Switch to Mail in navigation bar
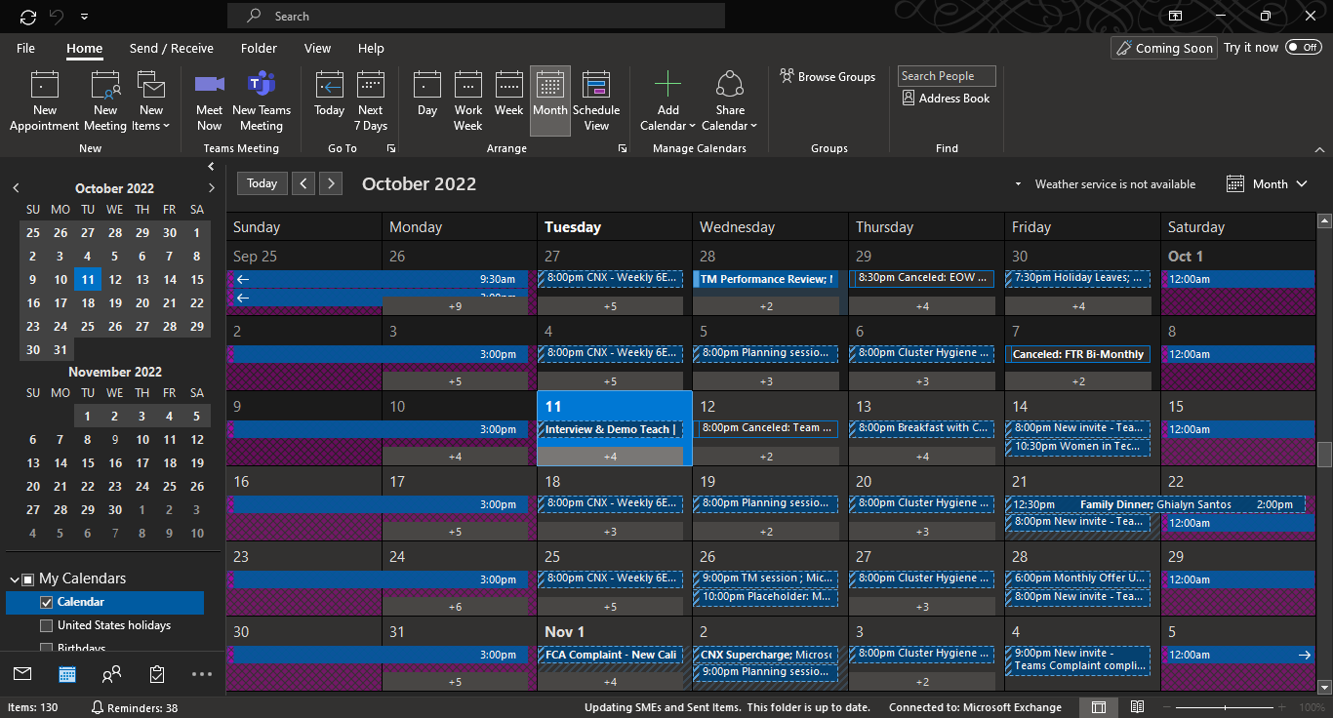The width and height of the screenshot is (1333, 718). pos(22,673)
